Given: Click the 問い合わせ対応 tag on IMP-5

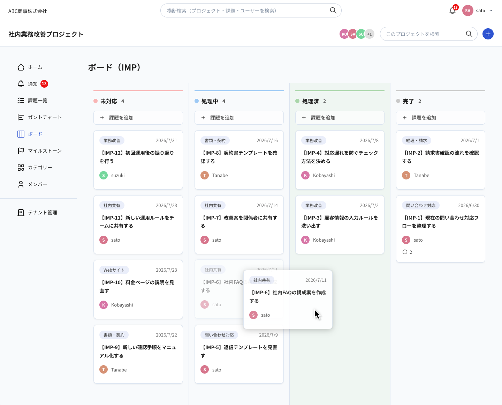Looking at the screenshot, I should pyautogui.click(x=219, y=335).
